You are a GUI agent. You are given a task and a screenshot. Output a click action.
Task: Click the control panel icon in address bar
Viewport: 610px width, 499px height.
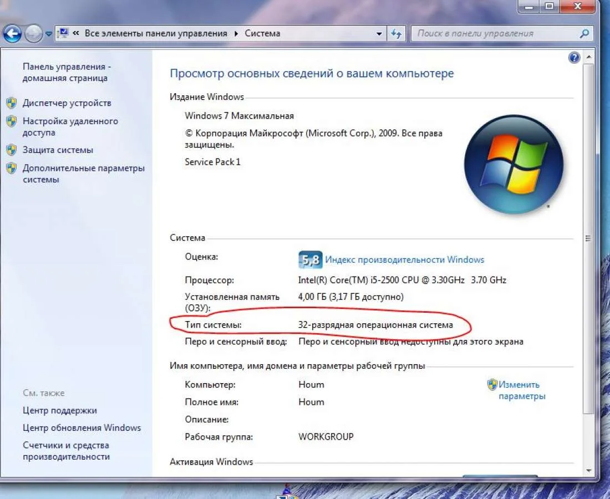pos(63,33)
